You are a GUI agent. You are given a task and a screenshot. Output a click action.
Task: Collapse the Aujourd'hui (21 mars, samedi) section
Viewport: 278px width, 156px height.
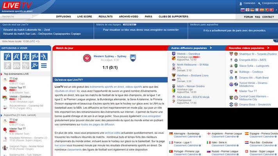pyautogui.click(x=2, y=115)
